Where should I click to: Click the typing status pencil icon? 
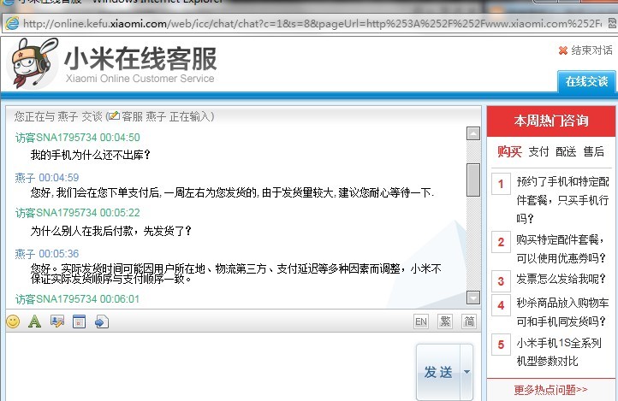click(x=114, y=115)
